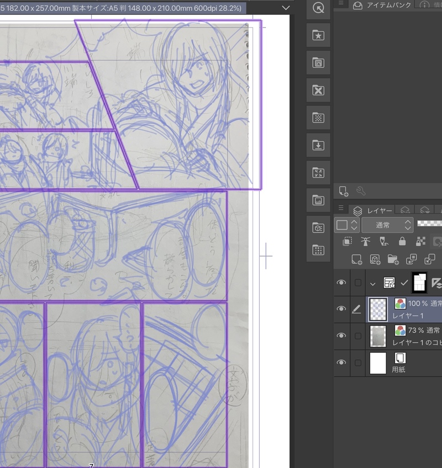This screenshot has height=468, width=442.
Task: Open the effect-line burst folder icon
Action: 318,173
